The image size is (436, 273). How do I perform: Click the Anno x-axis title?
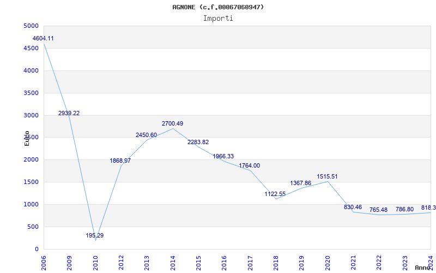click(x=423, y=268)
